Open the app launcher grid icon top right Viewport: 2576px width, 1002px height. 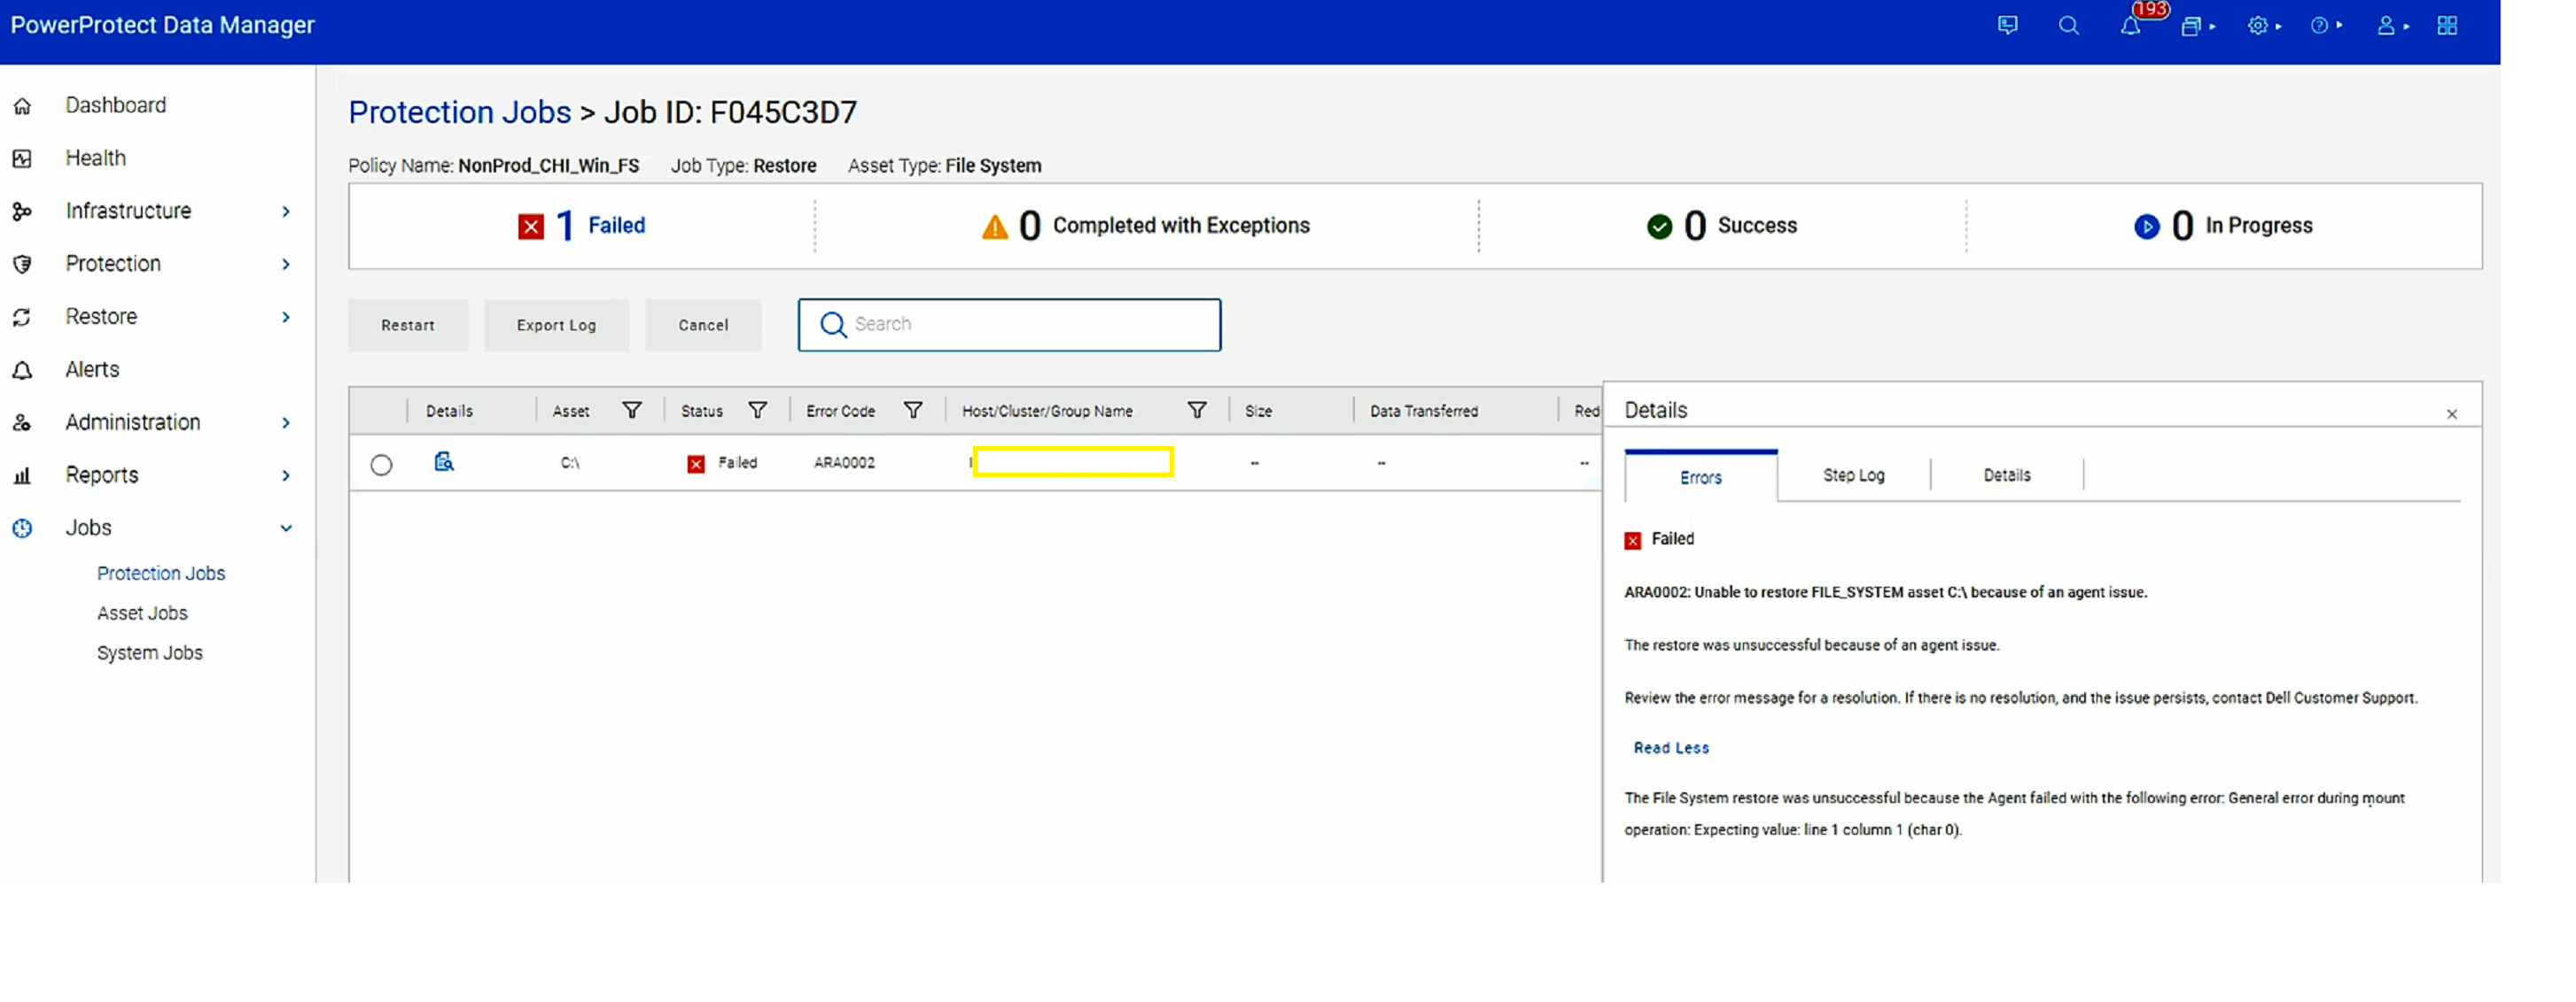pyautogui.click(x=2447, y=25)
